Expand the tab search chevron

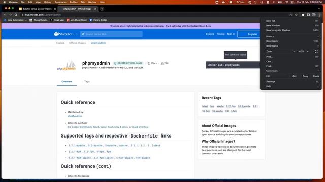(319, 9)
